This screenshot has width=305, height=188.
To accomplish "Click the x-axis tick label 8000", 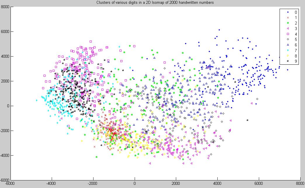I will click(x=300, y=184).
